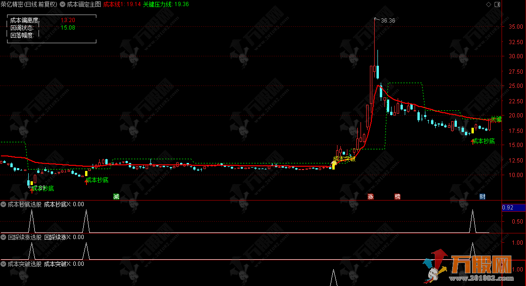
Task: Click the 荣亿精密 stock title label
Action: pos(29,4)
